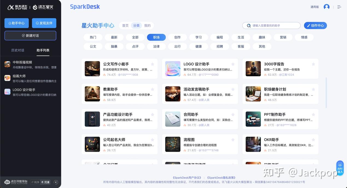Select the 公文 category
The height and width of the screenshot is (188, 347).
click(93, 46)
